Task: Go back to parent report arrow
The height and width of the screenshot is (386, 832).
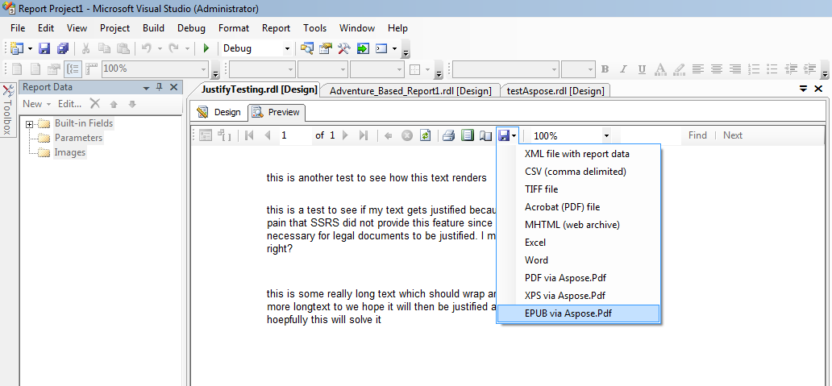Action: 388,135
